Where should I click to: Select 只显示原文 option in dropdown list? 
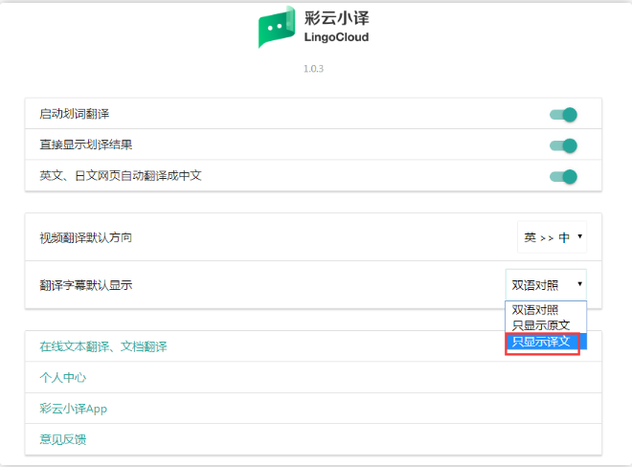[546, 325]
